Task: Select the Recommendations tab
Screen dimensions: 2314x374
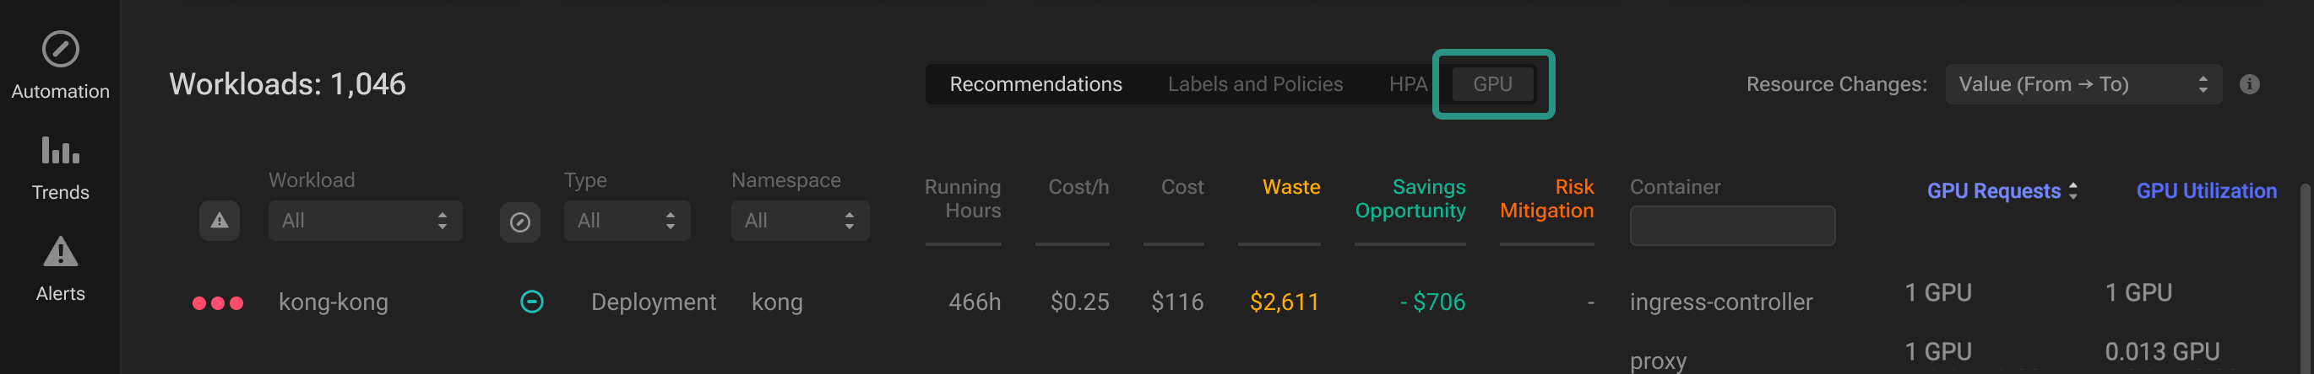Action: [x=1035, y=84]
